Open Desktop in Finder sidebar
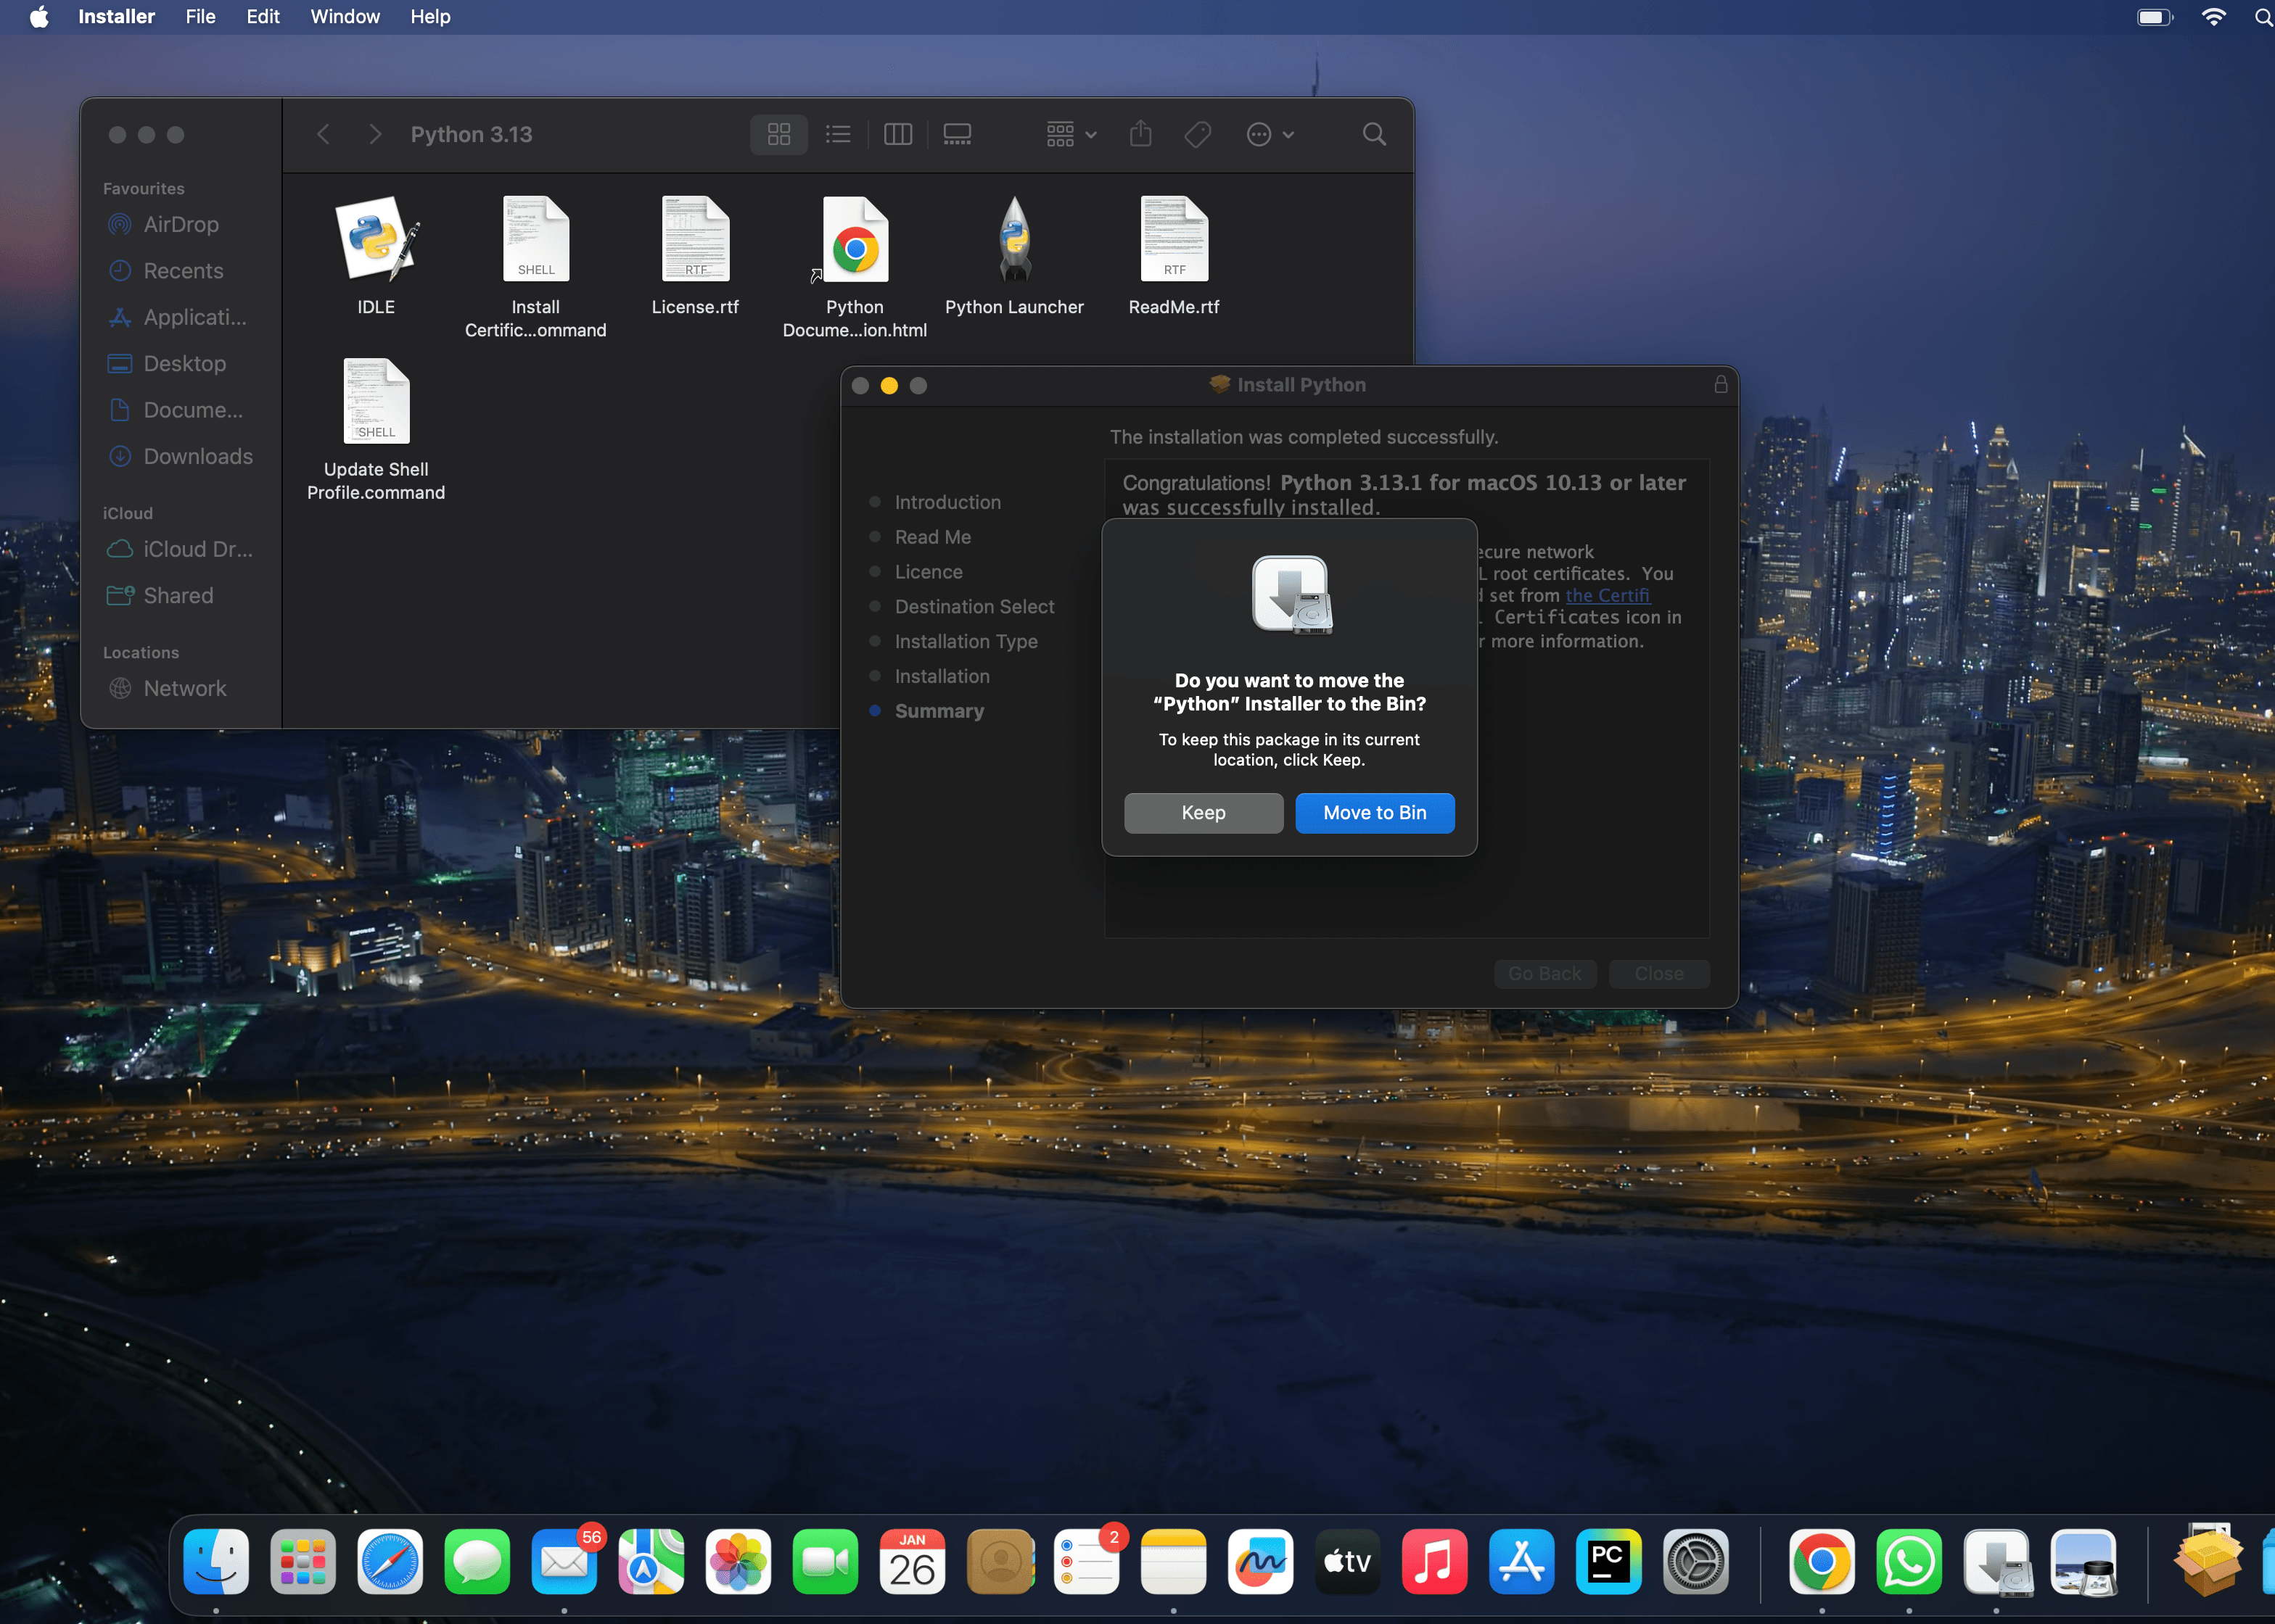Image resolution: width=2275 pixels, height=1624 pixels. 180,363
